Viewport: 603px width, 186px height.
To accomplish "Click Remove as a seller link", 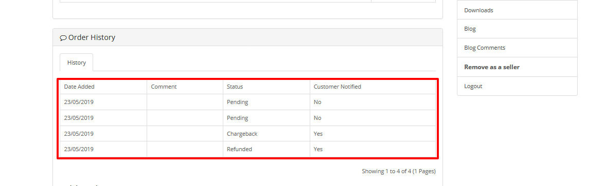I will tap(517, 67).
